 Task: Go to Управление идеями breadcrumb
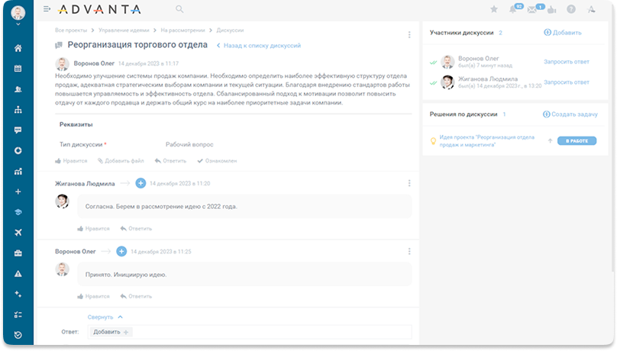point(125,30)
